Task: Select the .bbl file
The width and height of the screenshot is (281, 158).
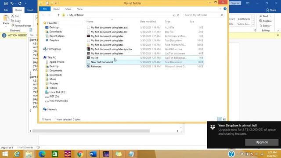Action: (145, 32)
